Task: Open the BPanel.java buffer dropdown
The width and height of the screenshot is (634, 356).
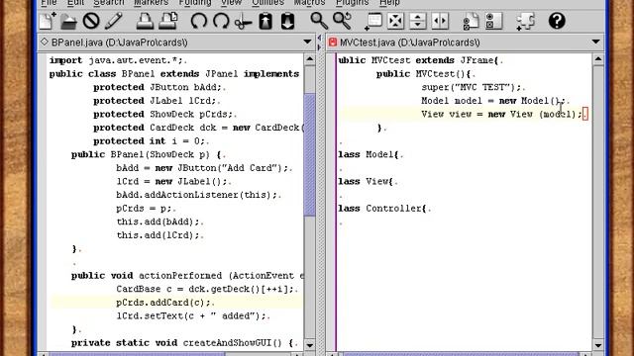Action: pos(307,42)
